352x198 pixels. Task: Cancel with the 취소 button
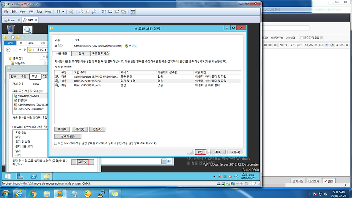click(x=218, y=152)
